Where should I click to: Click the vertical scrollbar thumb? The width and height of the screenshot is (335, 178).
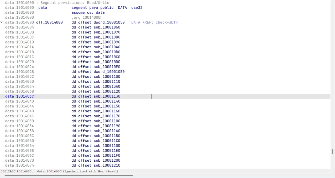click(332, 152)
